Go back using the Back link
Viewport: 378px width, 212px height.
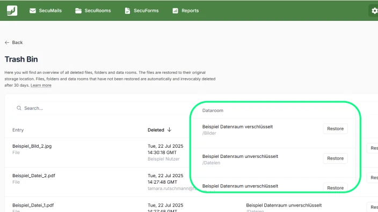tap(14, 42)
